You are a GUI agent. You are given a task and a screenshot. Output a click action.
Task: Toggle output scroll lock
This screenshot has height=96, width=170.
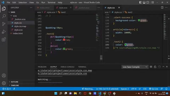tap(155, 67)
